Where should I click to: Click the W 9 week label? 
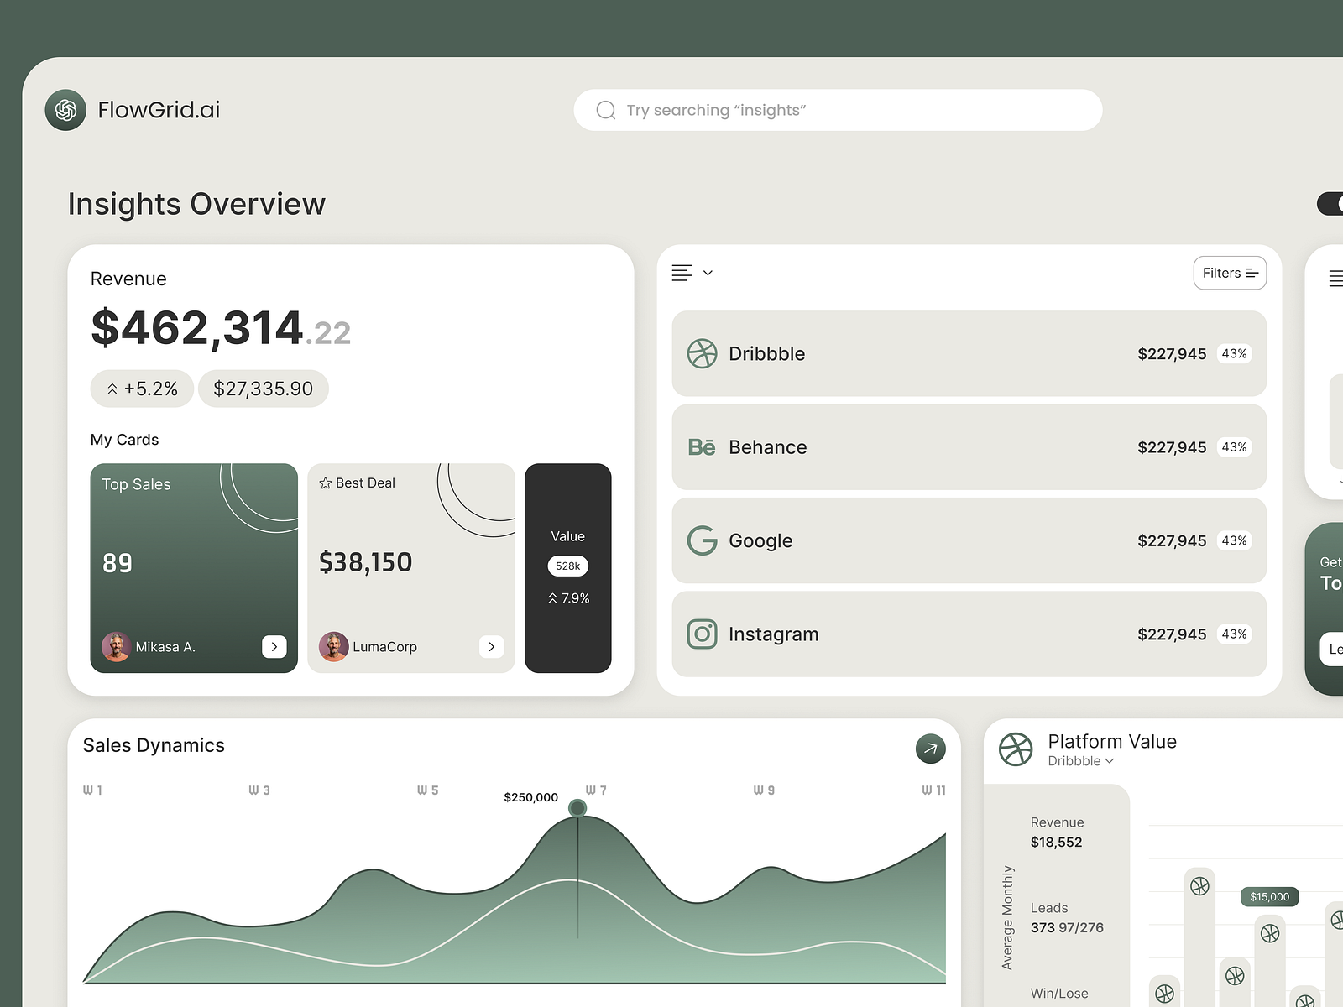[x=764, y=790]
